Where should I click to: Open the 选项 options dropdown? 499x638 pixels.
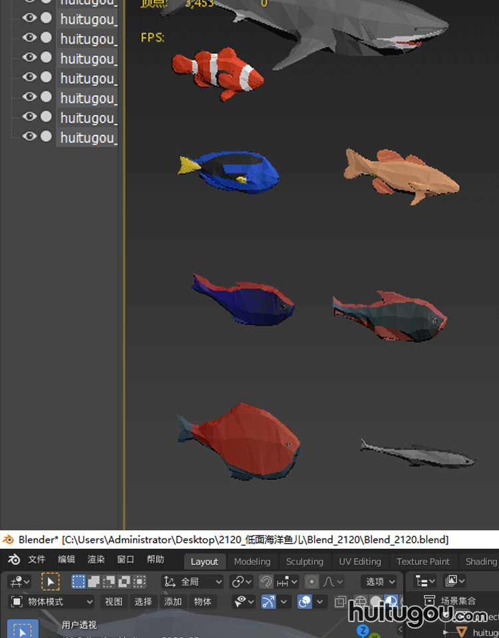click(x=379, y=582)
